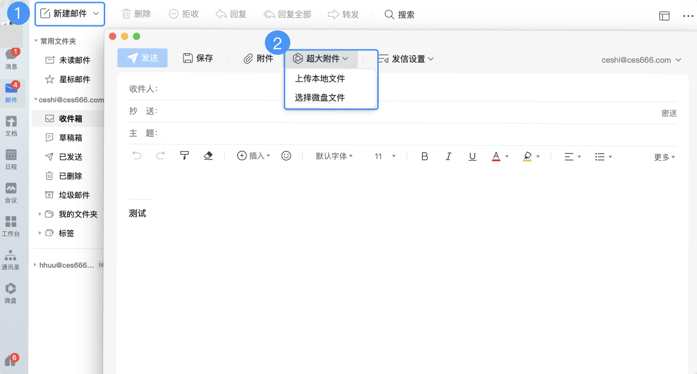Toggle the layout panel icon at top right
The image size is (697, 374).
664,16
